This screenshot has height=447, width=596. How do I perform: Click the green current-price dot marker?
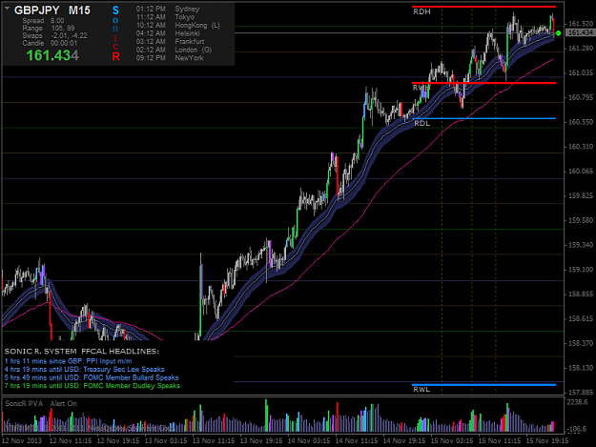click(558, 33)
